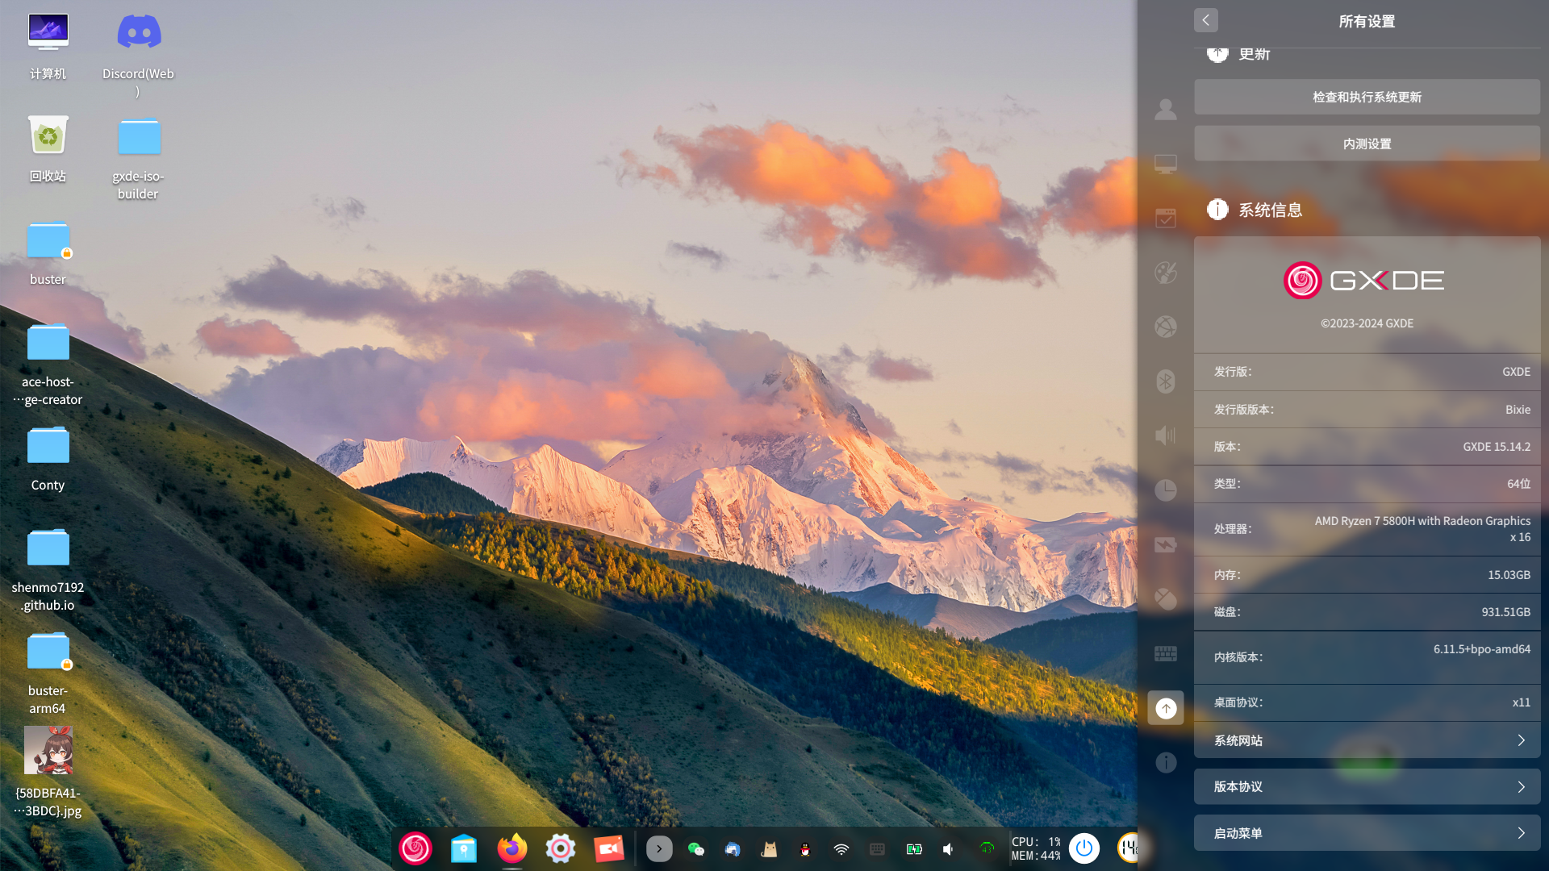Expand the 启动菜单 entry
1549x871 pixels.
[x=1367, y=833]
